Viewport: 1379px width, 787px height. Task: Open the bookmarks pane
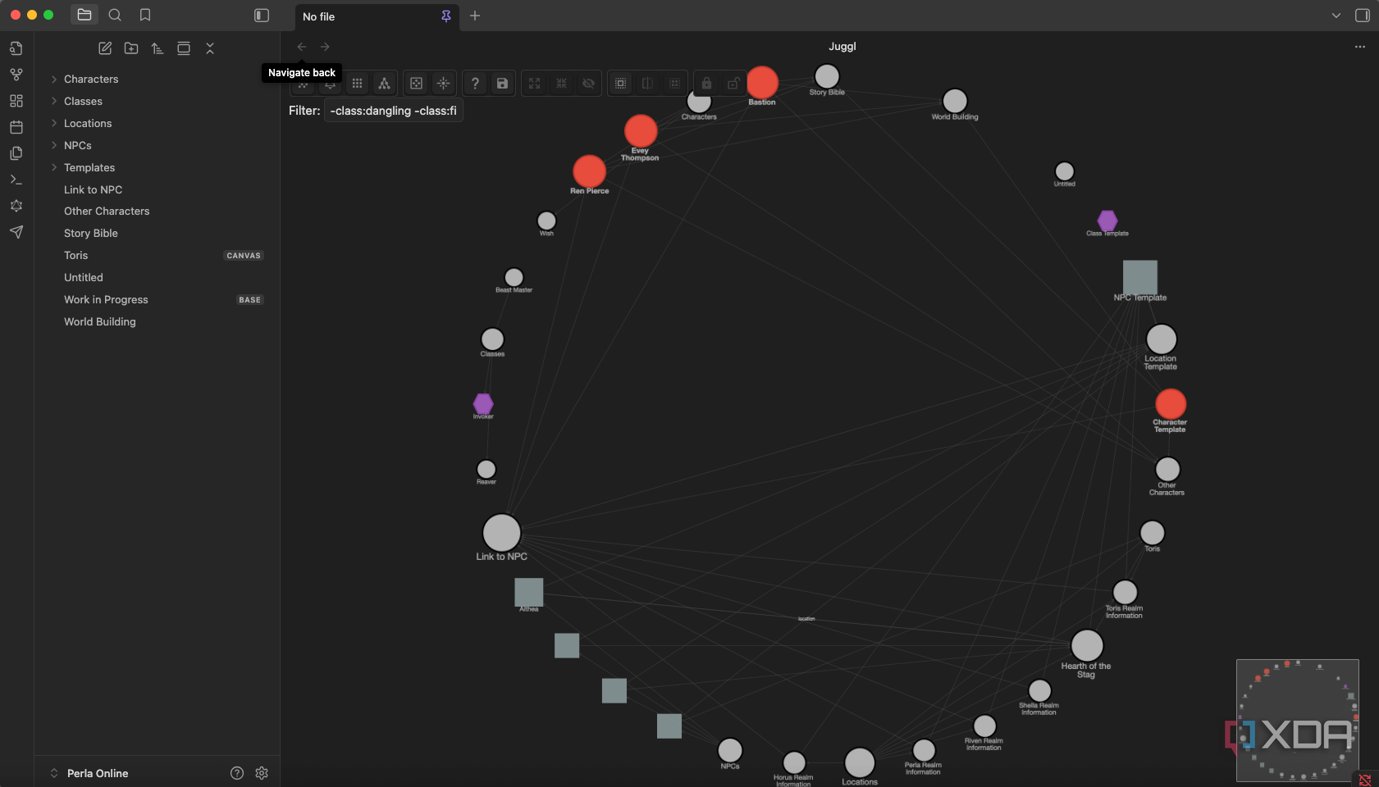(x=145, y=15)
